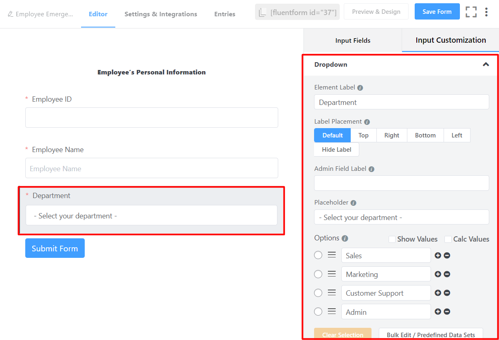Add a new option below Sales with plus icon
499x340 pixels.
click(438, 255)
